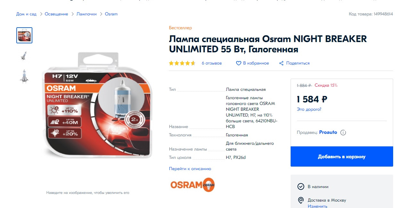Open the Osram breadcrumb link
The width and height of the screenshot is (405, 208).
click(x=111, y=14)
